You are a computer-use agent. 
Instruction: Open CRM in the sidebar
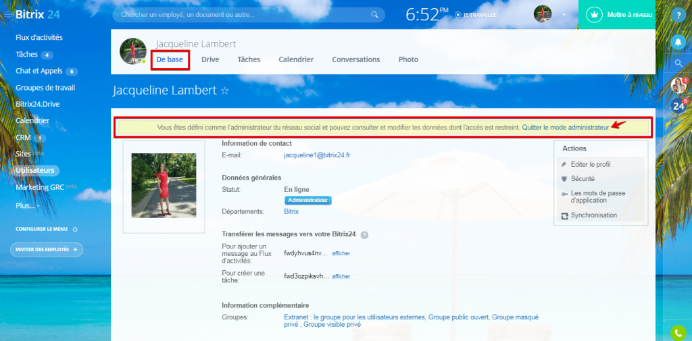click(23, 138)
